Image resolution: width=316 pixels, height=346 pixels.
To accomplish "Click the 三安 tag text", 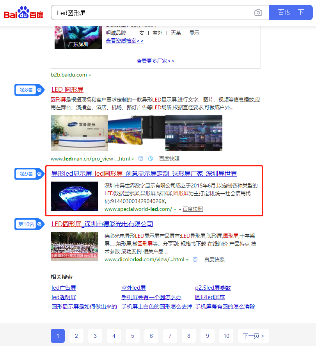I will (139, 33).
